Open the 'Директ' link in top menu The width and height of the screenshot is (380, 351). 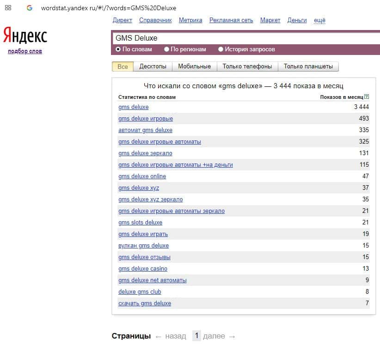122,20
